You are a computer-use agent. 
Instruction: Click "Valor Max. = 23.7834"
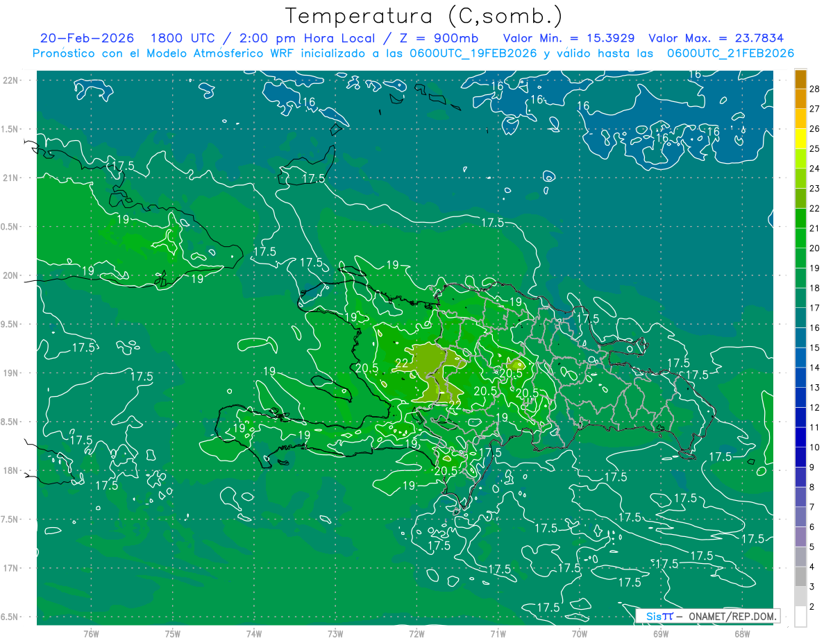716,38
